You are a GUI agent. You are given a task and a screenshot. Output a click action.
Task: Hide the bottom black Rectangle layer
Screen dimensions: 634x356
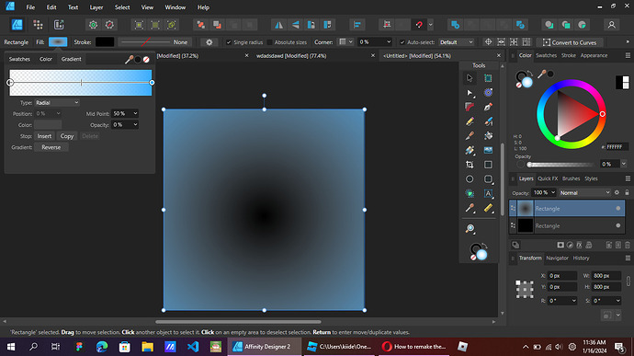[x=617, y=225]
